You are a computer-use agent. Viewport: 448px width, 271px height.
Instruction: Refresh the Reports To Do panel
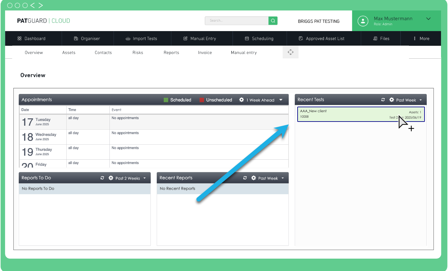coord(102,178)
